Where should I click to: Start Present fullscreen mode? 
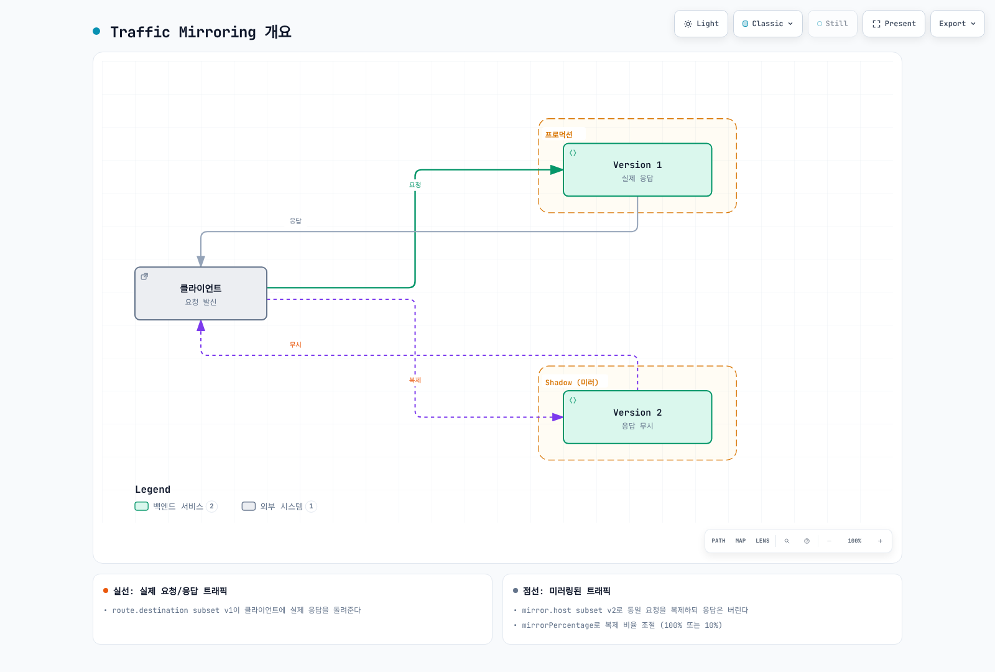click(894, 24)
